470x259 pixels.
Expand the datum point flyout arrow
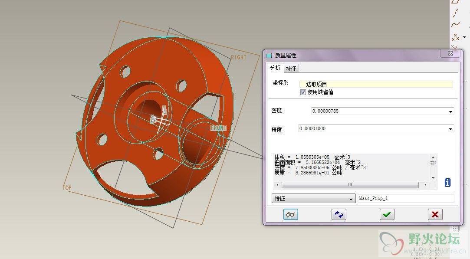(464, 37)
